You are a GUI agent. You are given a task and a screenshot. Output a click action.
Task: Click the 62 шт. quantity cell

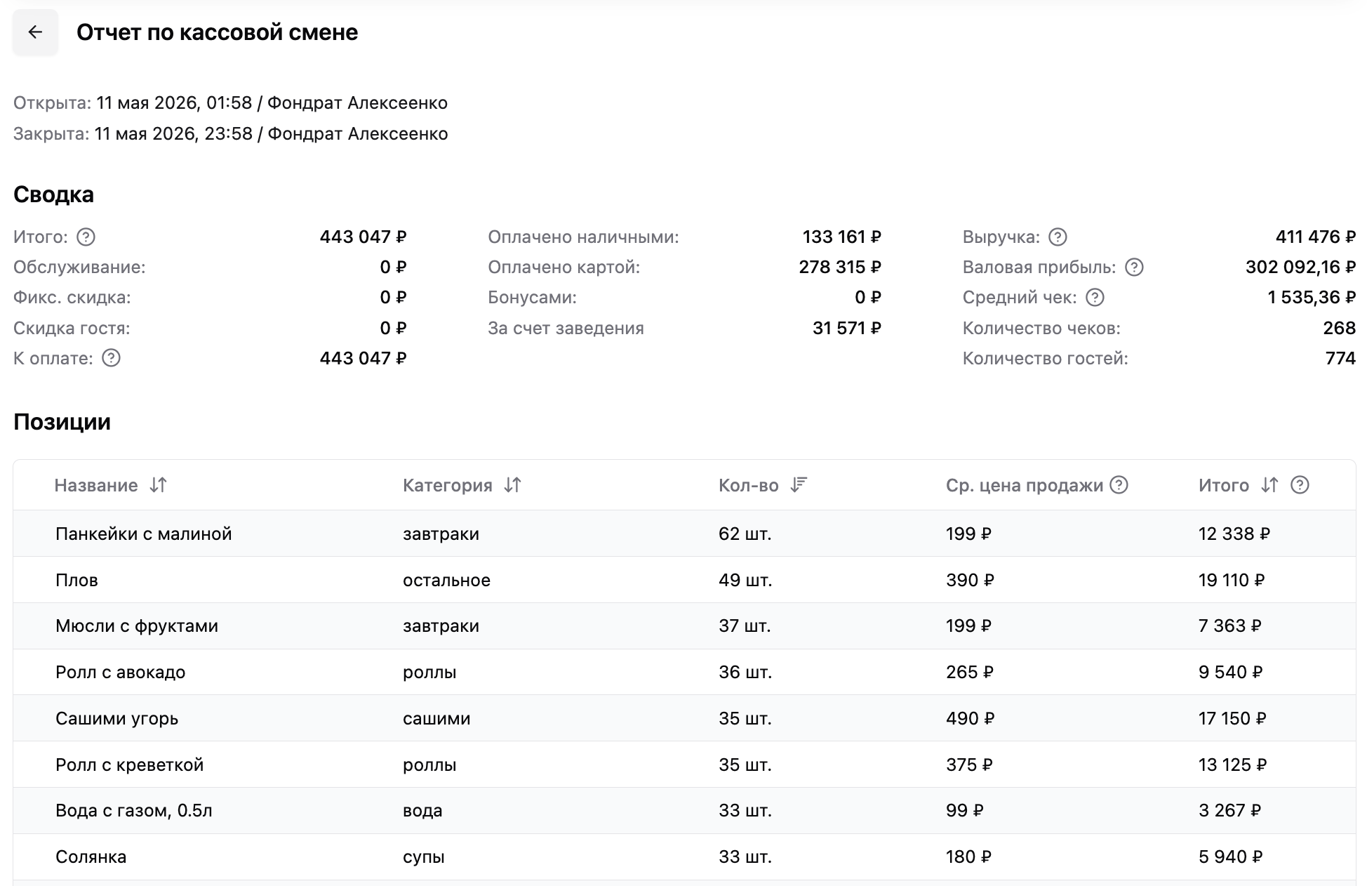[x=745, y=534]
